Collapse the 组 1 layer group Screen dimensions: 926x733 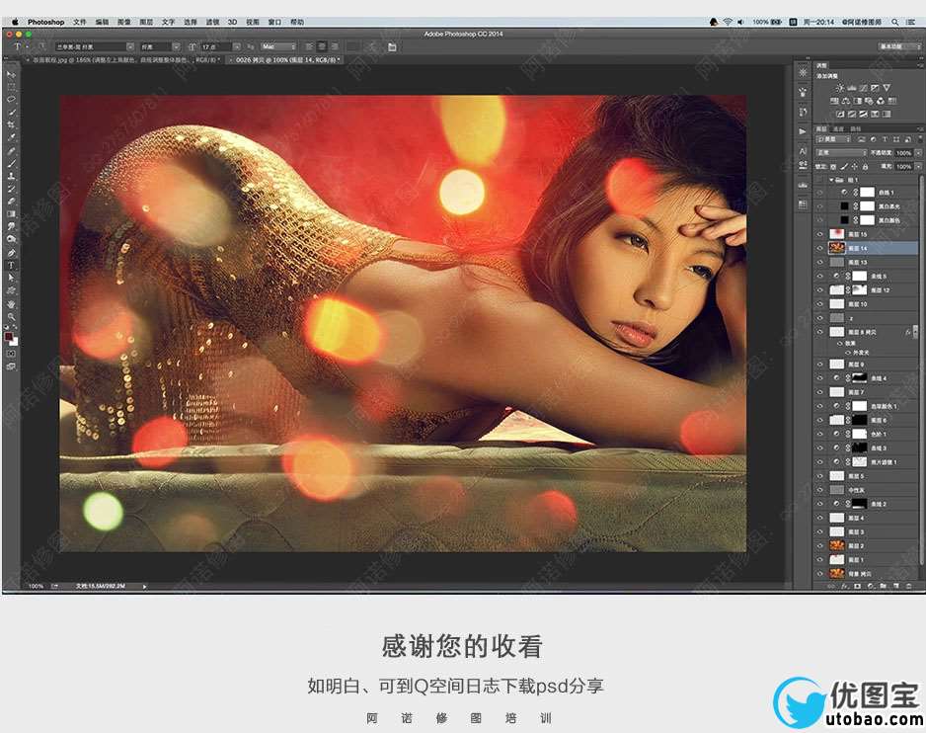click(829, 181)
